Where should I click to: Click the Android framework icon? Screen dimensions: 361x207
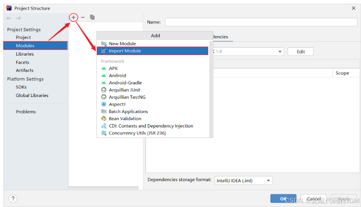pyautogui.click(x=104, y=76)
